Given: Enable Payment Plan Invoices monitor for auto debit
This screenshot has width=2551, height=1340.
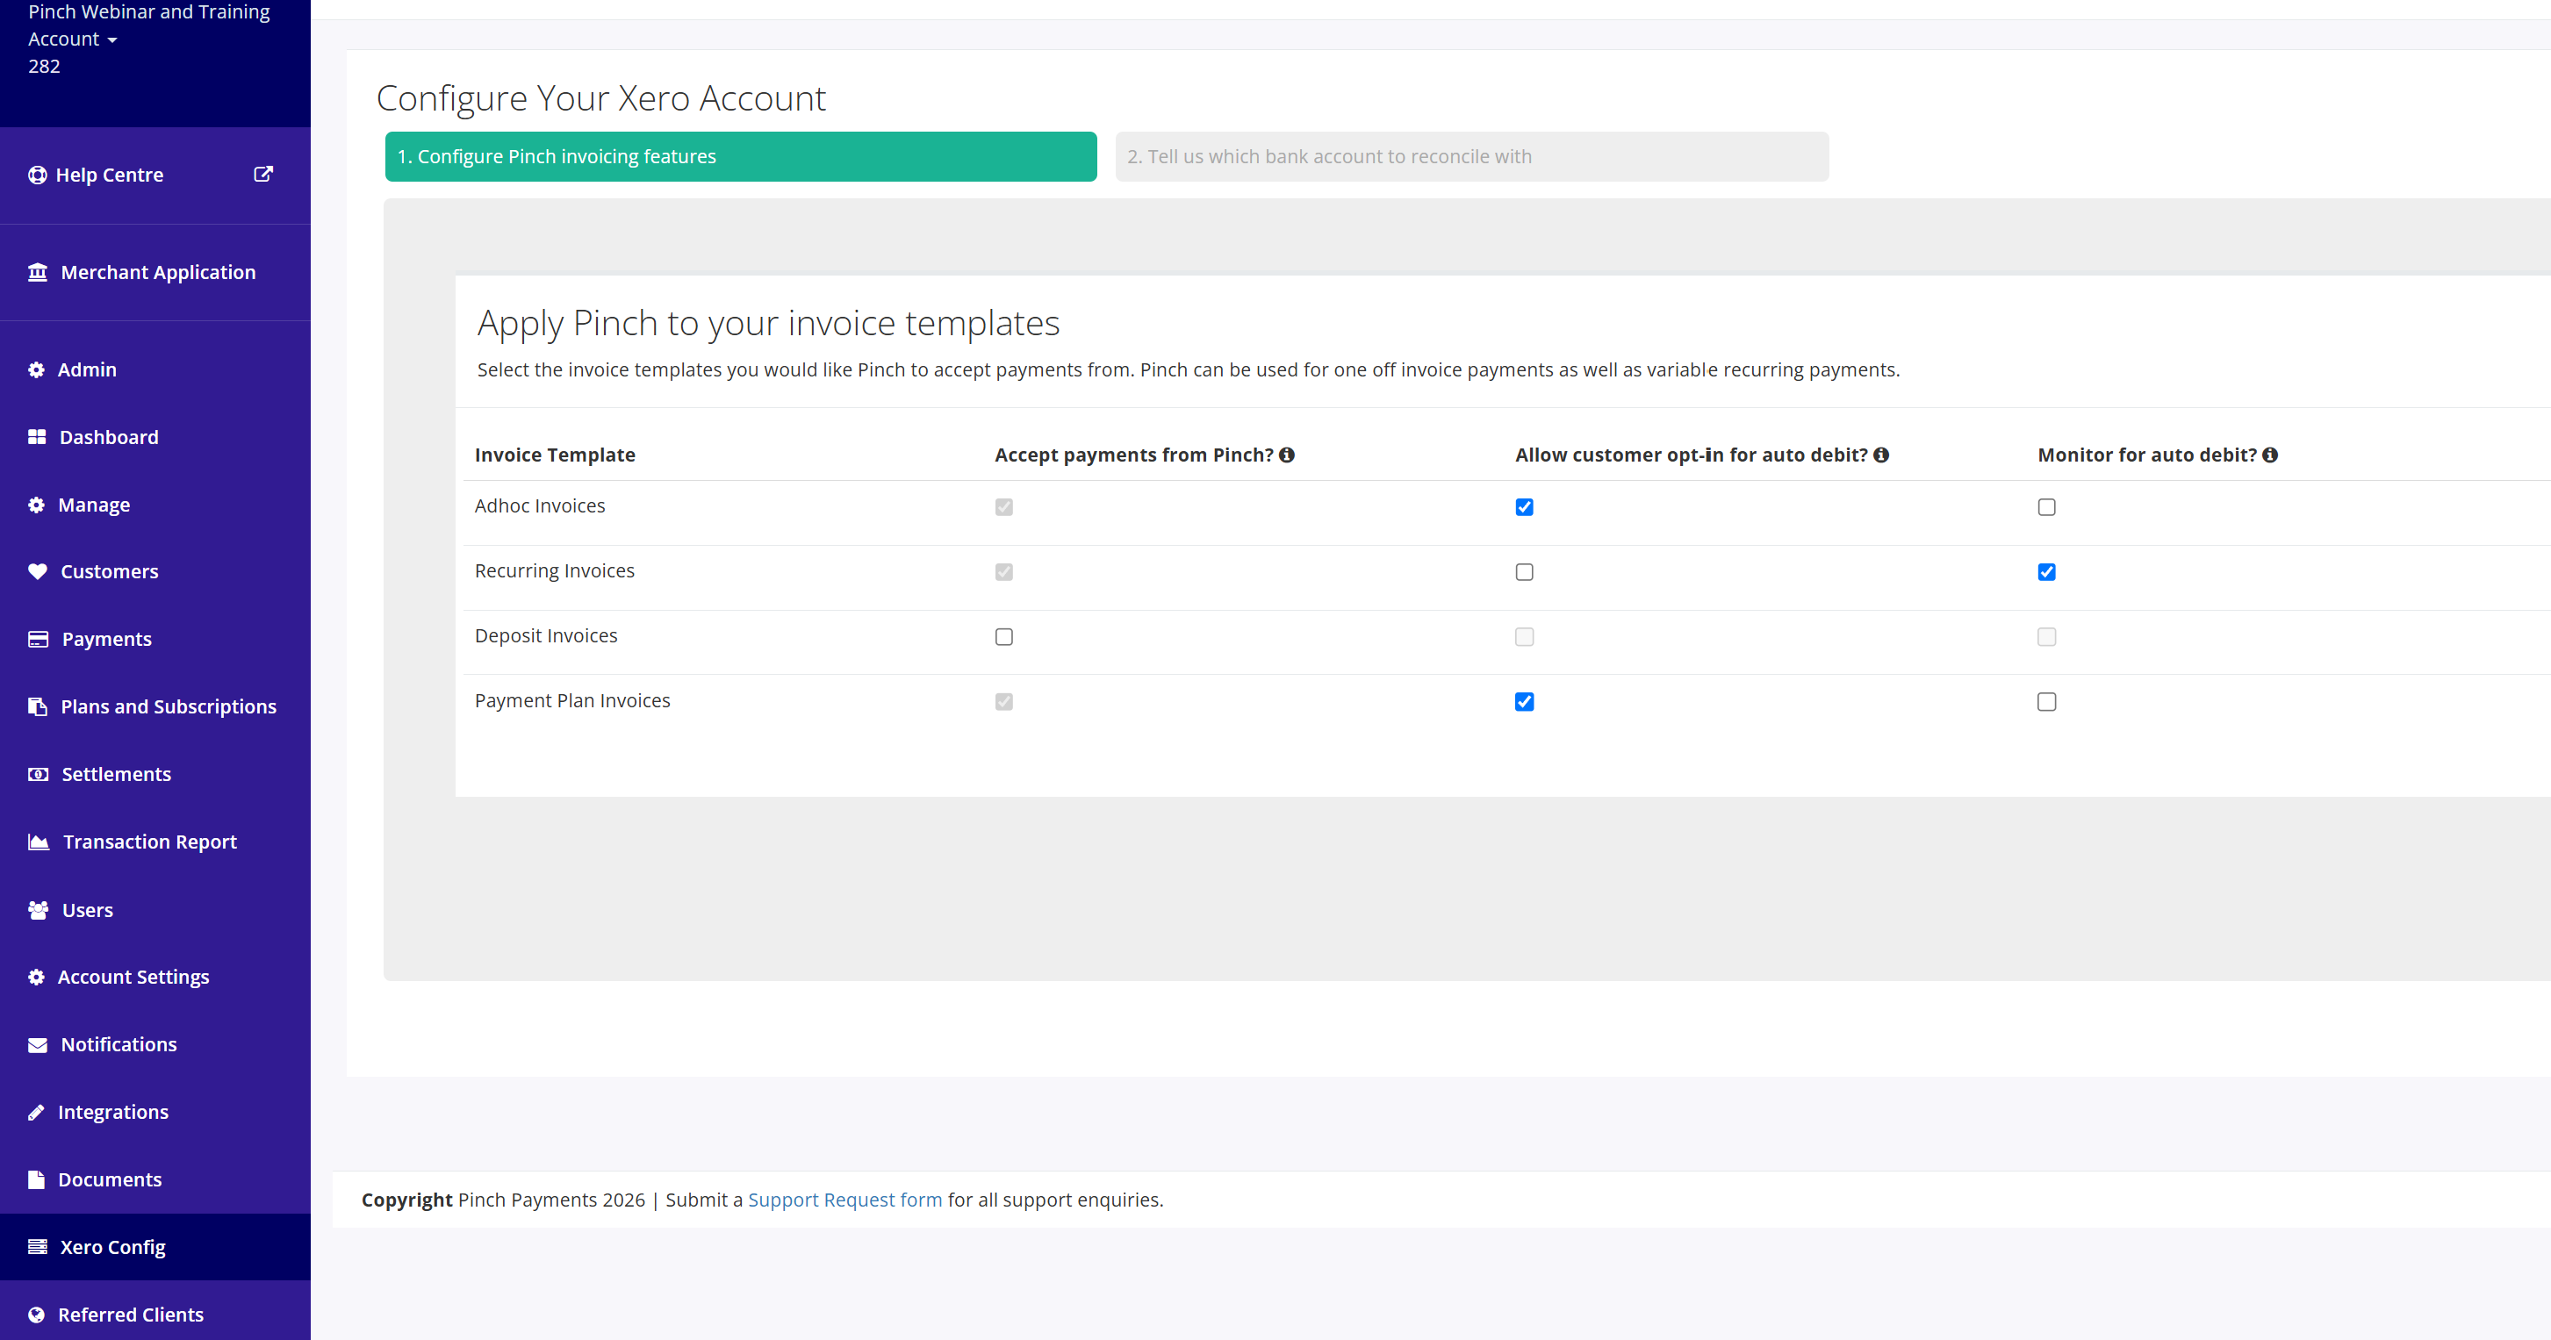Looking at the screenshot, I should 2047,703.
